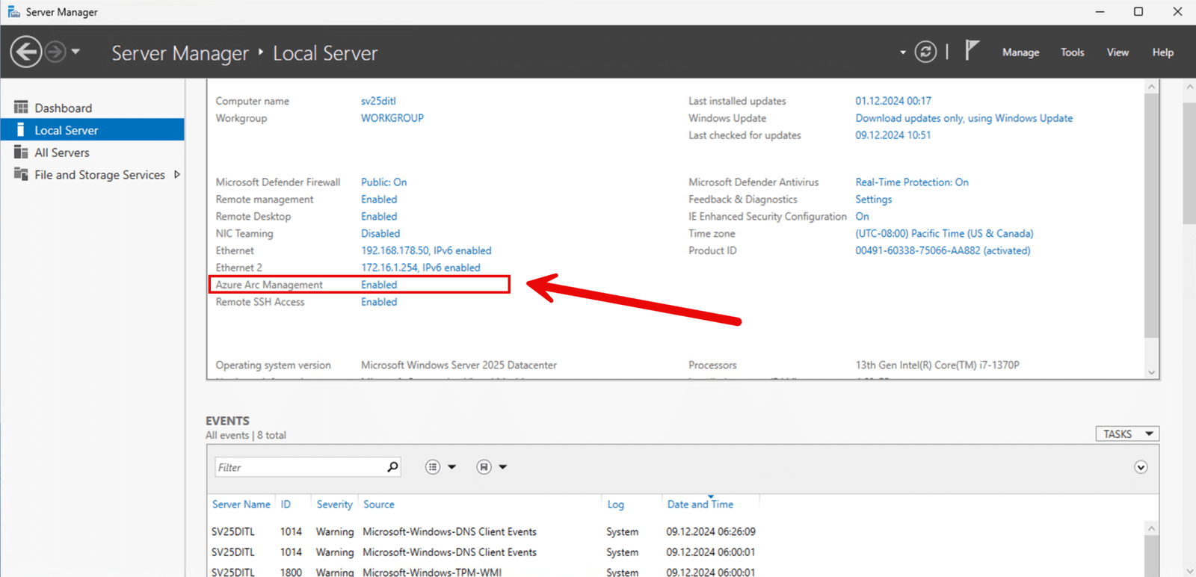This screenshot has height=577, width=1196.
Task: Sort by Log column header
Action: tap(615, 505)
